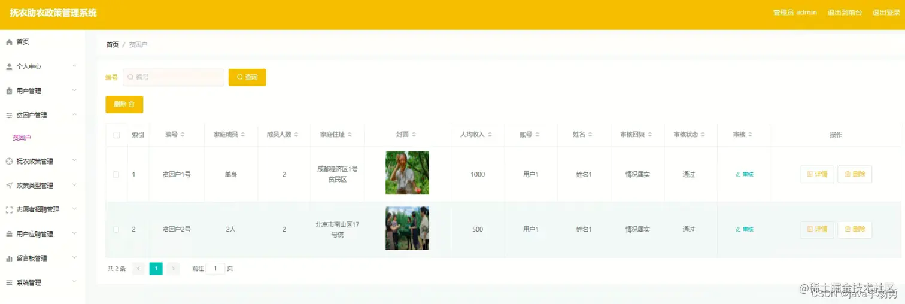Click the list icon beside 系统管理
Viewport: 905px width, 304px height.
point(9,282)
